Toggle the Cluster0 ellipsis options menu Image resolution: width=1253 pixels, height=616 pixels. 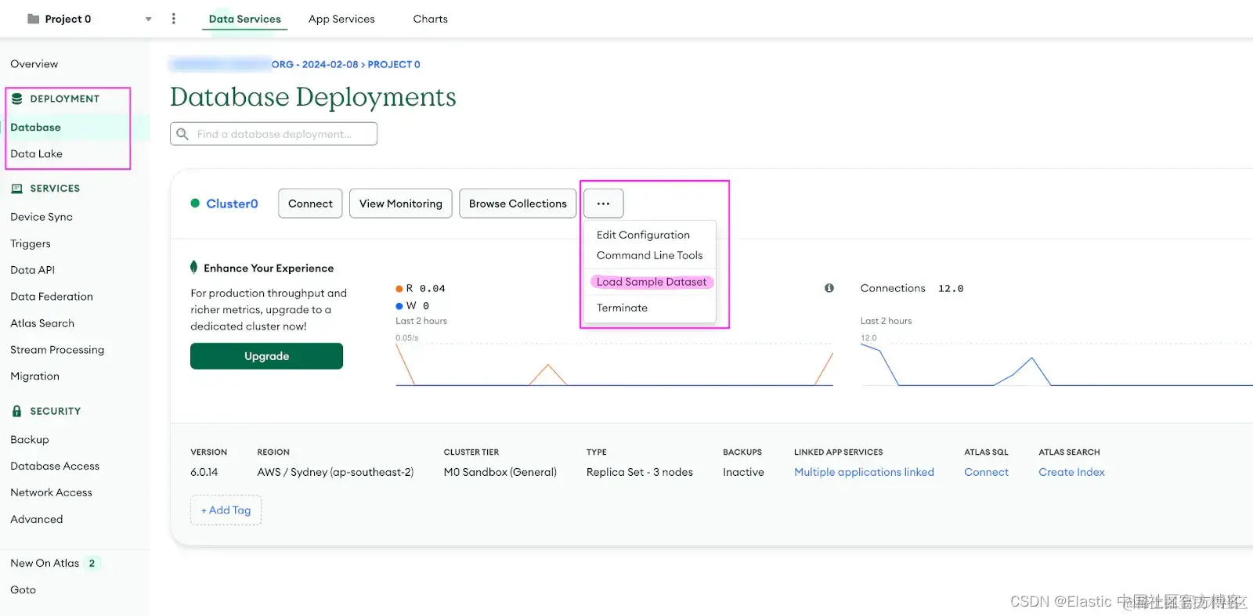(603, 204)
